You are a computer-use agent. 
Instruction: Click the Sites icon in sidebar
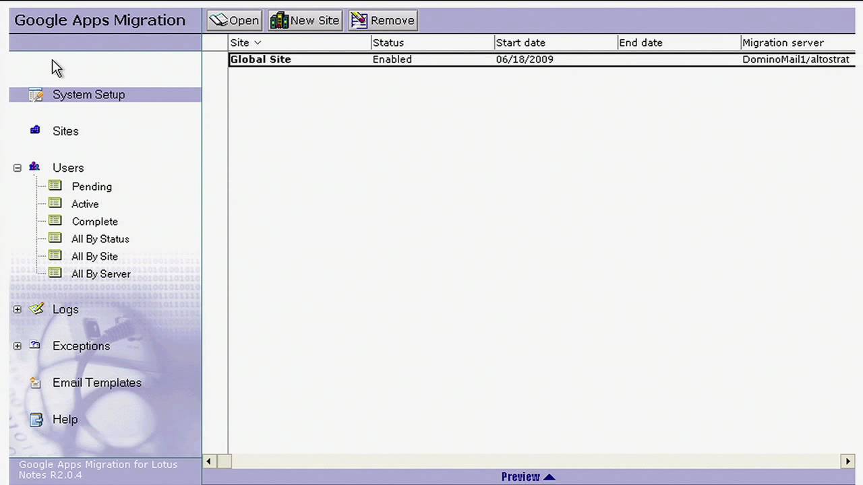tap(35, 130)
